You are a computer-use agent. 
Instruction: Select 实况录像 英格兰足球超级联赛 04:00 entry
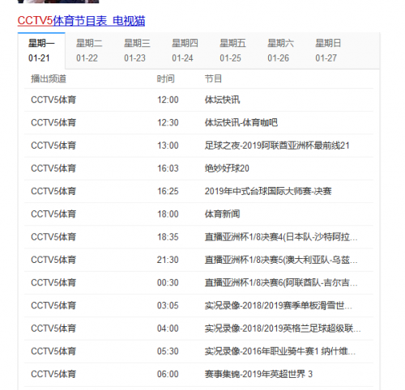[198, 329]
